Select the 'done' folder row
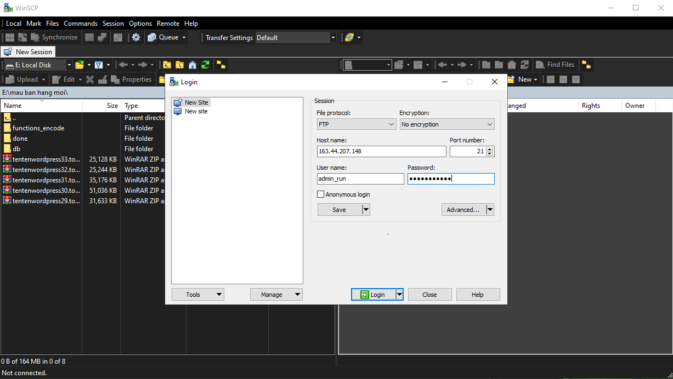 (20, 139)
